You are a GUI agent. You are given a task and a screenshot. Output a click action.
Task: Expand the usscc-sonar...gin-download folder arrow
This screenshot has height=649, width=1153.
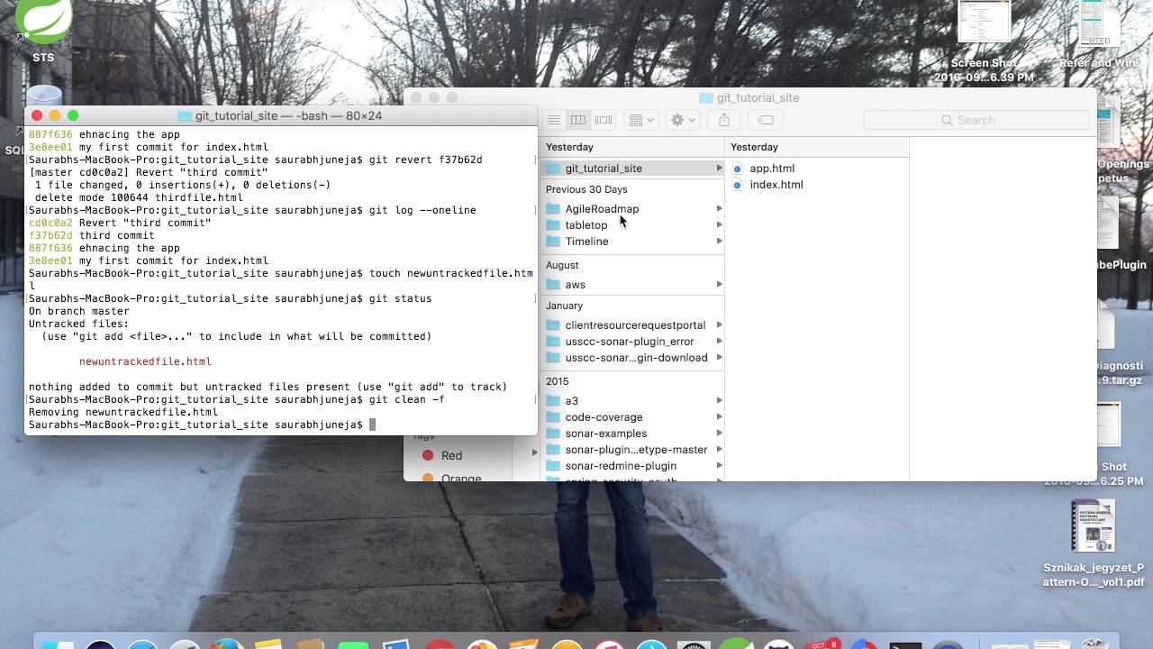point(719,358)
